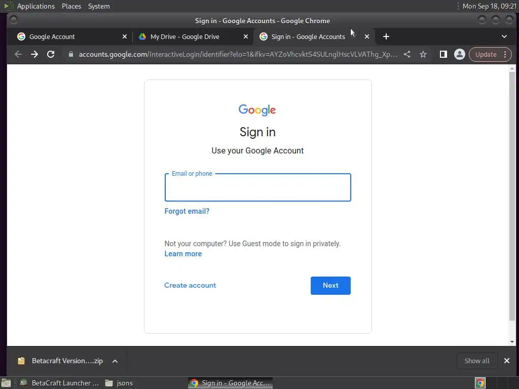Close the Sign in tab
This screenshot has width=519, height=389.
[x=367, y=36]
